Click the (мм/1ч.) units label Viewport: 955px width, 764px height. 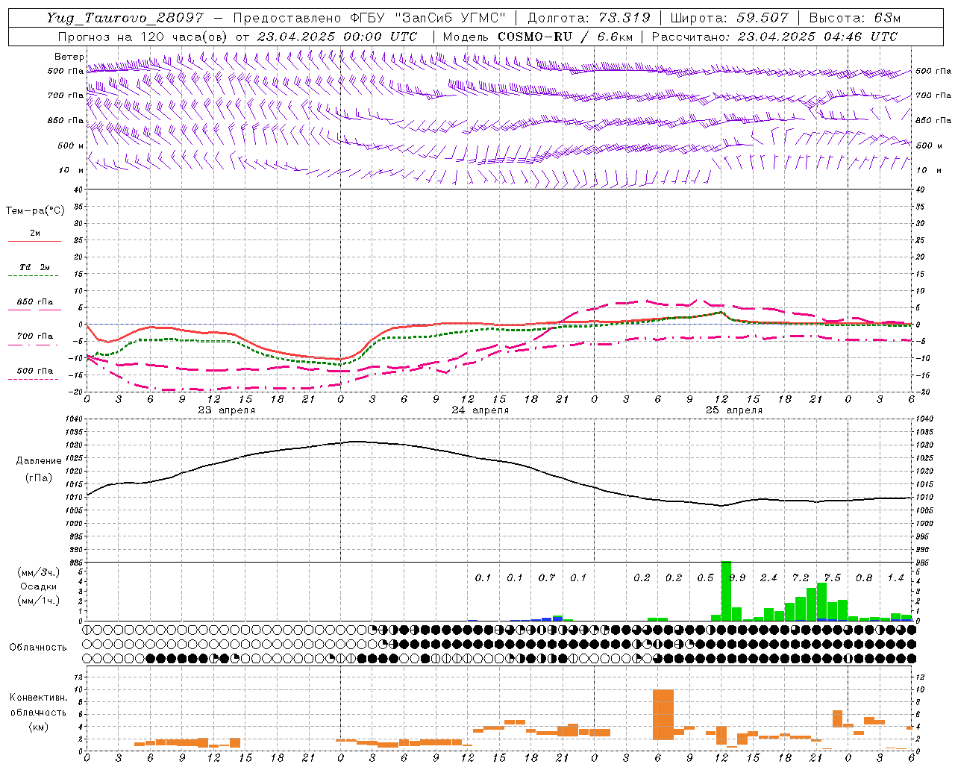point(39,601)
